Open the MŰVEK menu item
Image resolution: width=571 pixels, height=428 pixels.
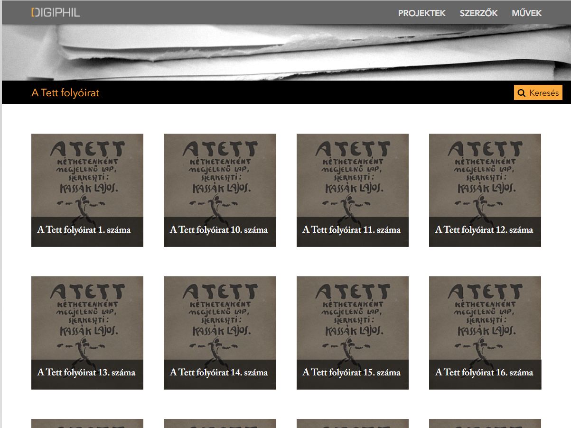[526, 13]
